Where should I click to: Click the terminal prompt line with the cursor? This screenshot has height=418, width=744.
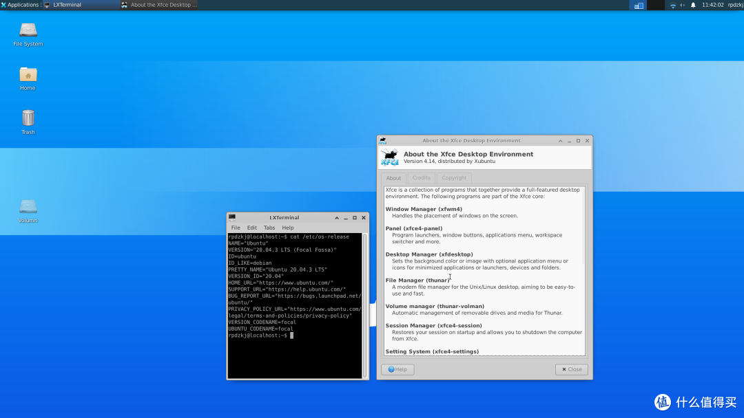pyautogui.click(x=260, y=335)
